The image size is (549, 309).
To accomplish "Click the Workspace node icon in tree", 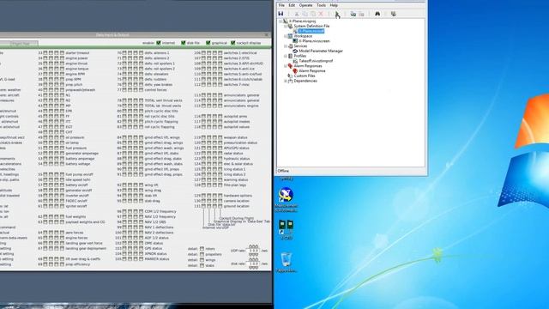I will point(290,36).
